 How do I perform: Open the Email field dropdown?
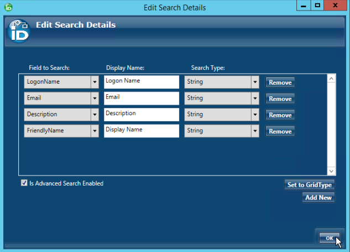[x=95, y=99]
